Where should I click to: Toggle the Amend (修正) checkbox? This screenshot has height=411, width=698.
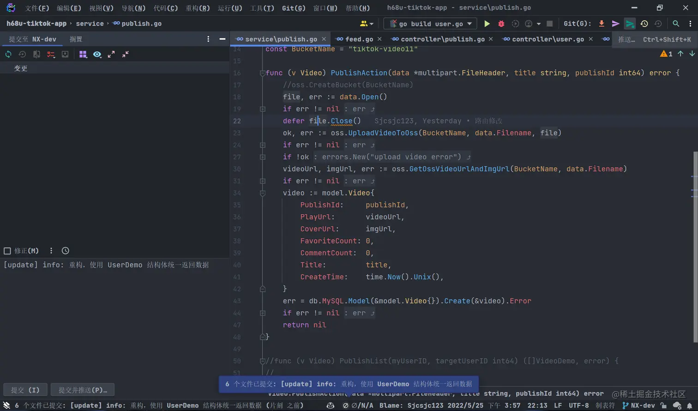click(7, 251)
